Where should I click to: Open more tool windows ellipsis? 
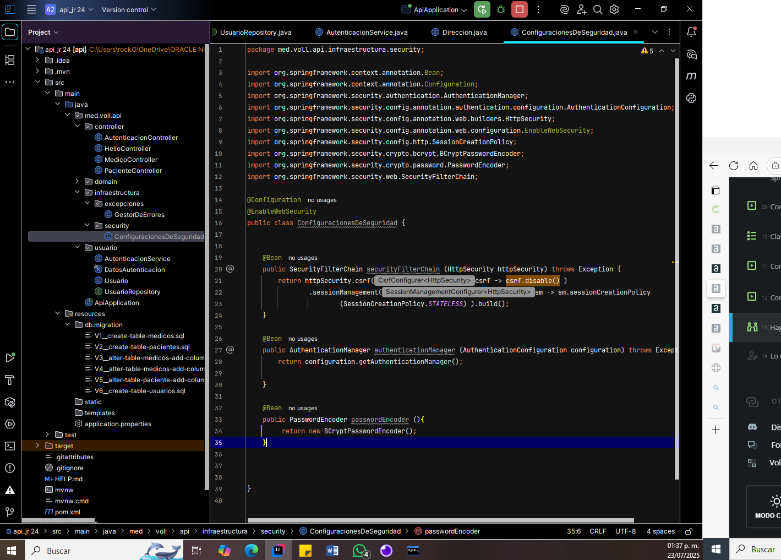[10, 82]
